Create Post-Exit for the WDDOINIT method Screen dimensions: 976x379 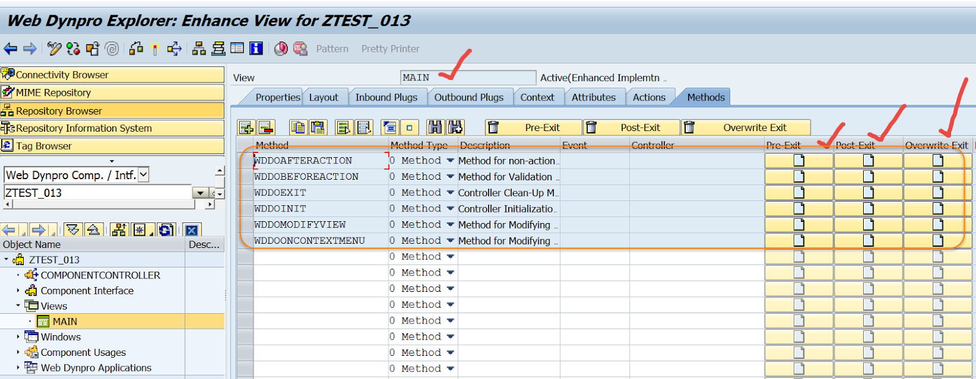tap(868, 208)
